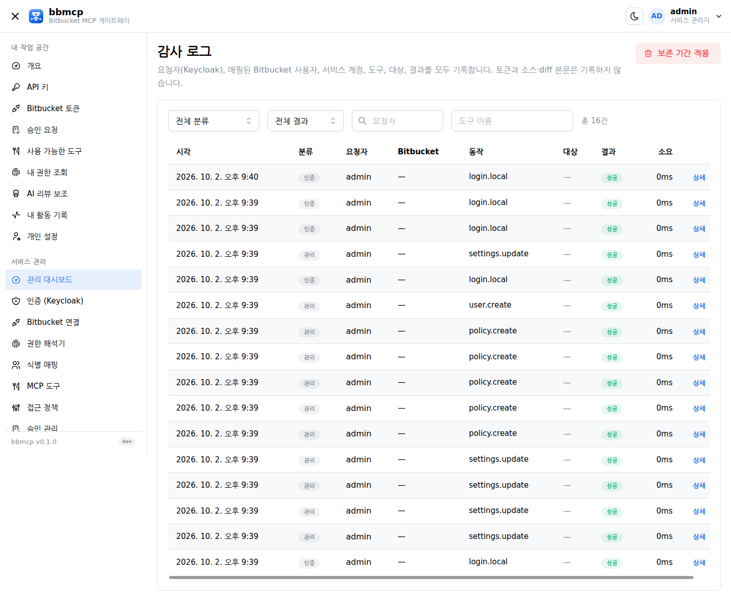This screenshot has width=731, height=611.
Task: Open Bitbucket 토큰 plug icon
Action: [16, 109]
